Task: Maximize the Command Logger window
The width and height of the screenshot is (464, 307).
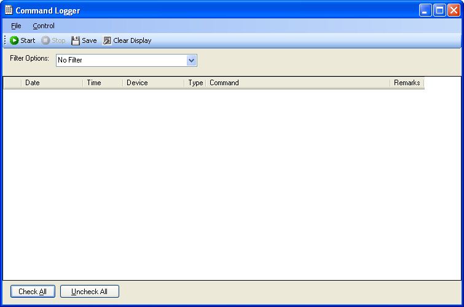Action: click(439, 10)
